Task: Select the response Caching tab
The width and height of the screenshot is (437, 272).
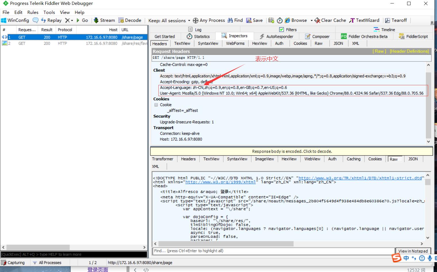Action: click(x=353, y=159)
